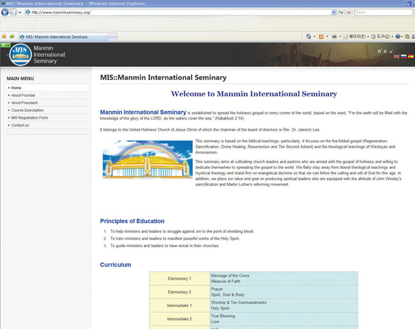Click the MIS round logo in header

click(20, 54)
